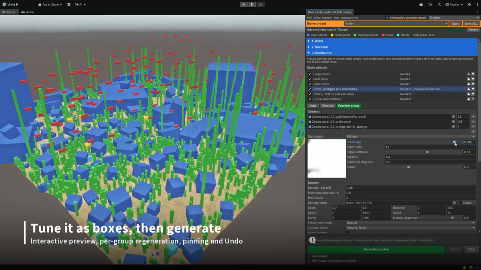Pick object for gold_branching_coral field
481x270 pixels.
tap(453, 117)
